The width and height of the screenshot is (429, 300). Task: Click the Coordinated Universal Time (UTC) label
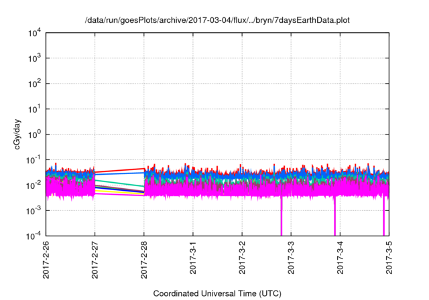(217, 293)
